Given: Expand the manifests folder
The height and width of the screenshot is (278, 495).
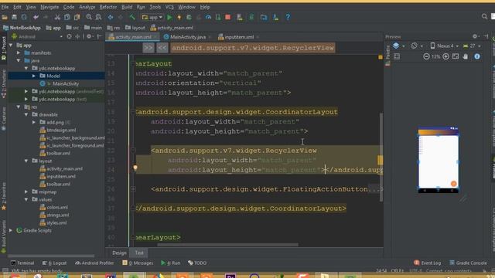Looking at the screenshot, I should [x=19, y=53].
